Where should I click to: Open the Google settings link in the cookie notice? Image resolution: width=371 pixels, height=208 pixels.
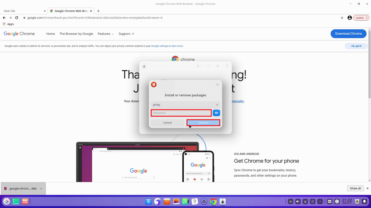[159, 46]
